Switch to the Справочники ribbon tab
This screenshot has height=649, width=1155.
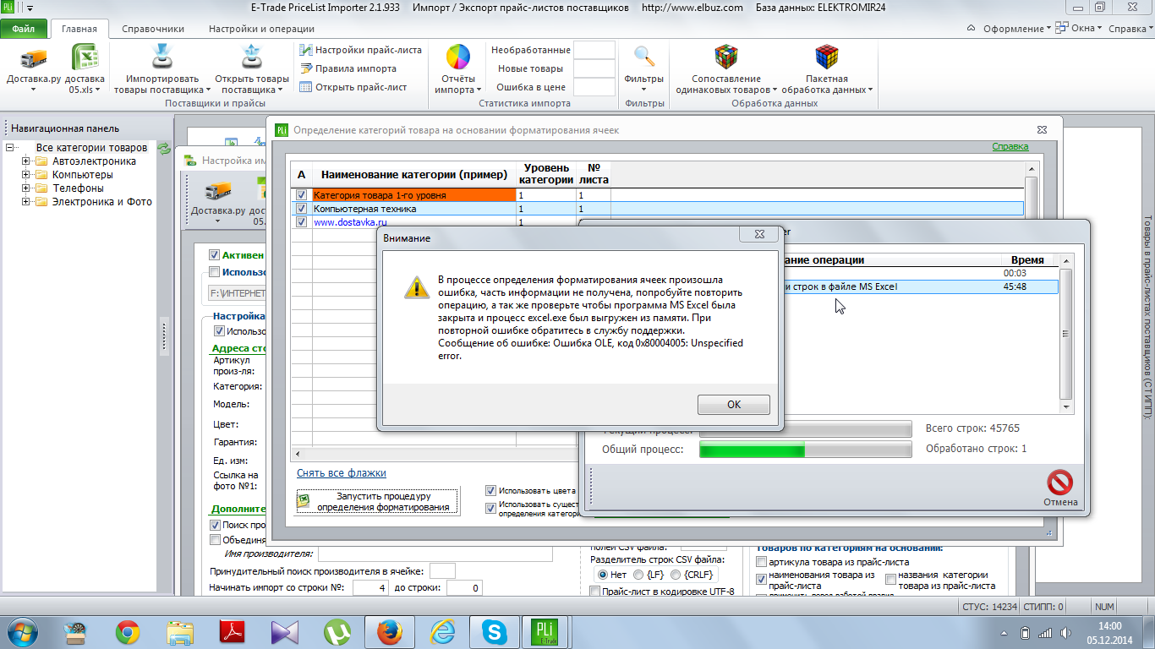click(x=152, y=29)
